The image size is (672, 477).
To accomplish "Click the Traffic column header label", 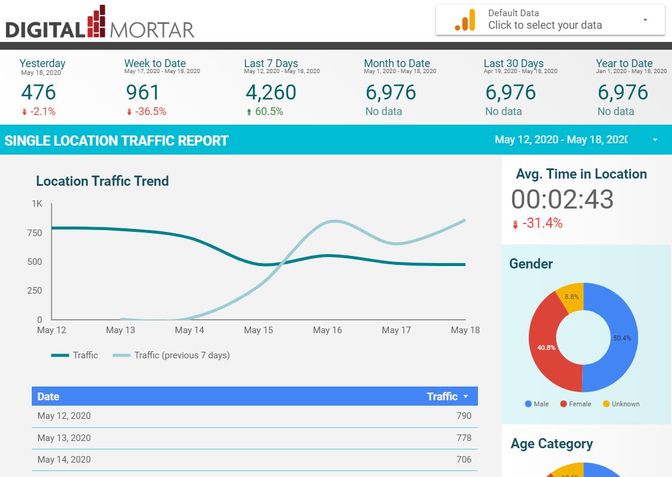I will 442,397.
